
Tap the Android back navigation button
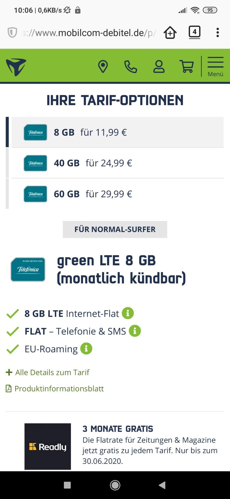162,485
